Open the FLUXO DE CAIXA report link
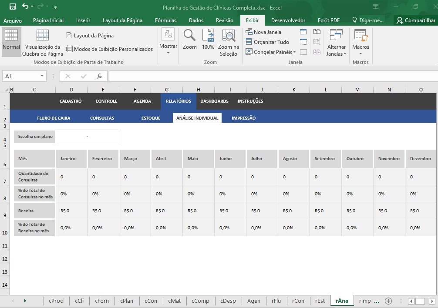 (x=54, y=118)
